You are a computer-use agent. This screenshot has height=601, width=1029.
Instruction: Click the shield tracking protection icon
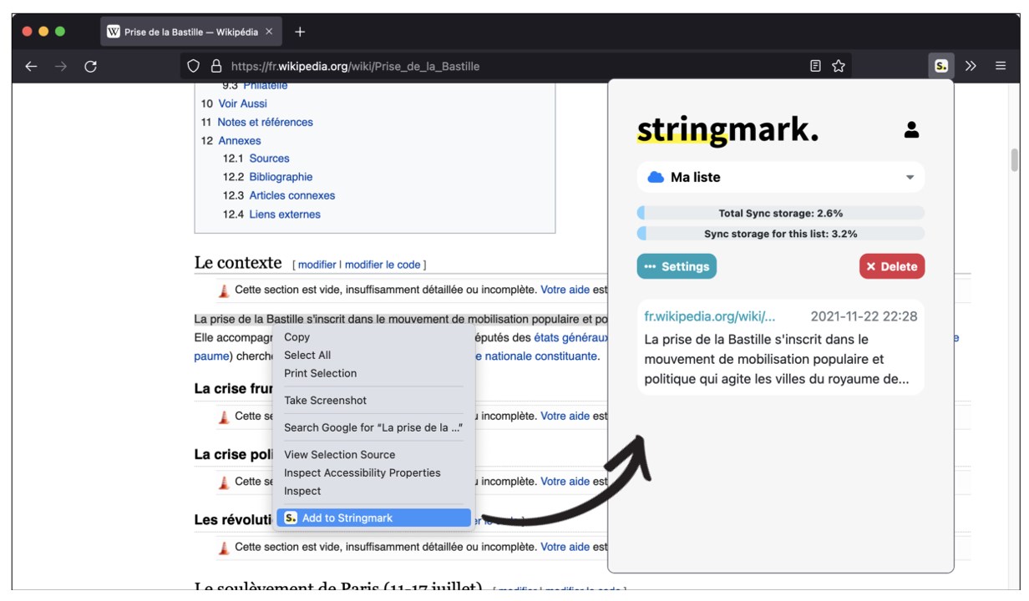pos(193,66)
